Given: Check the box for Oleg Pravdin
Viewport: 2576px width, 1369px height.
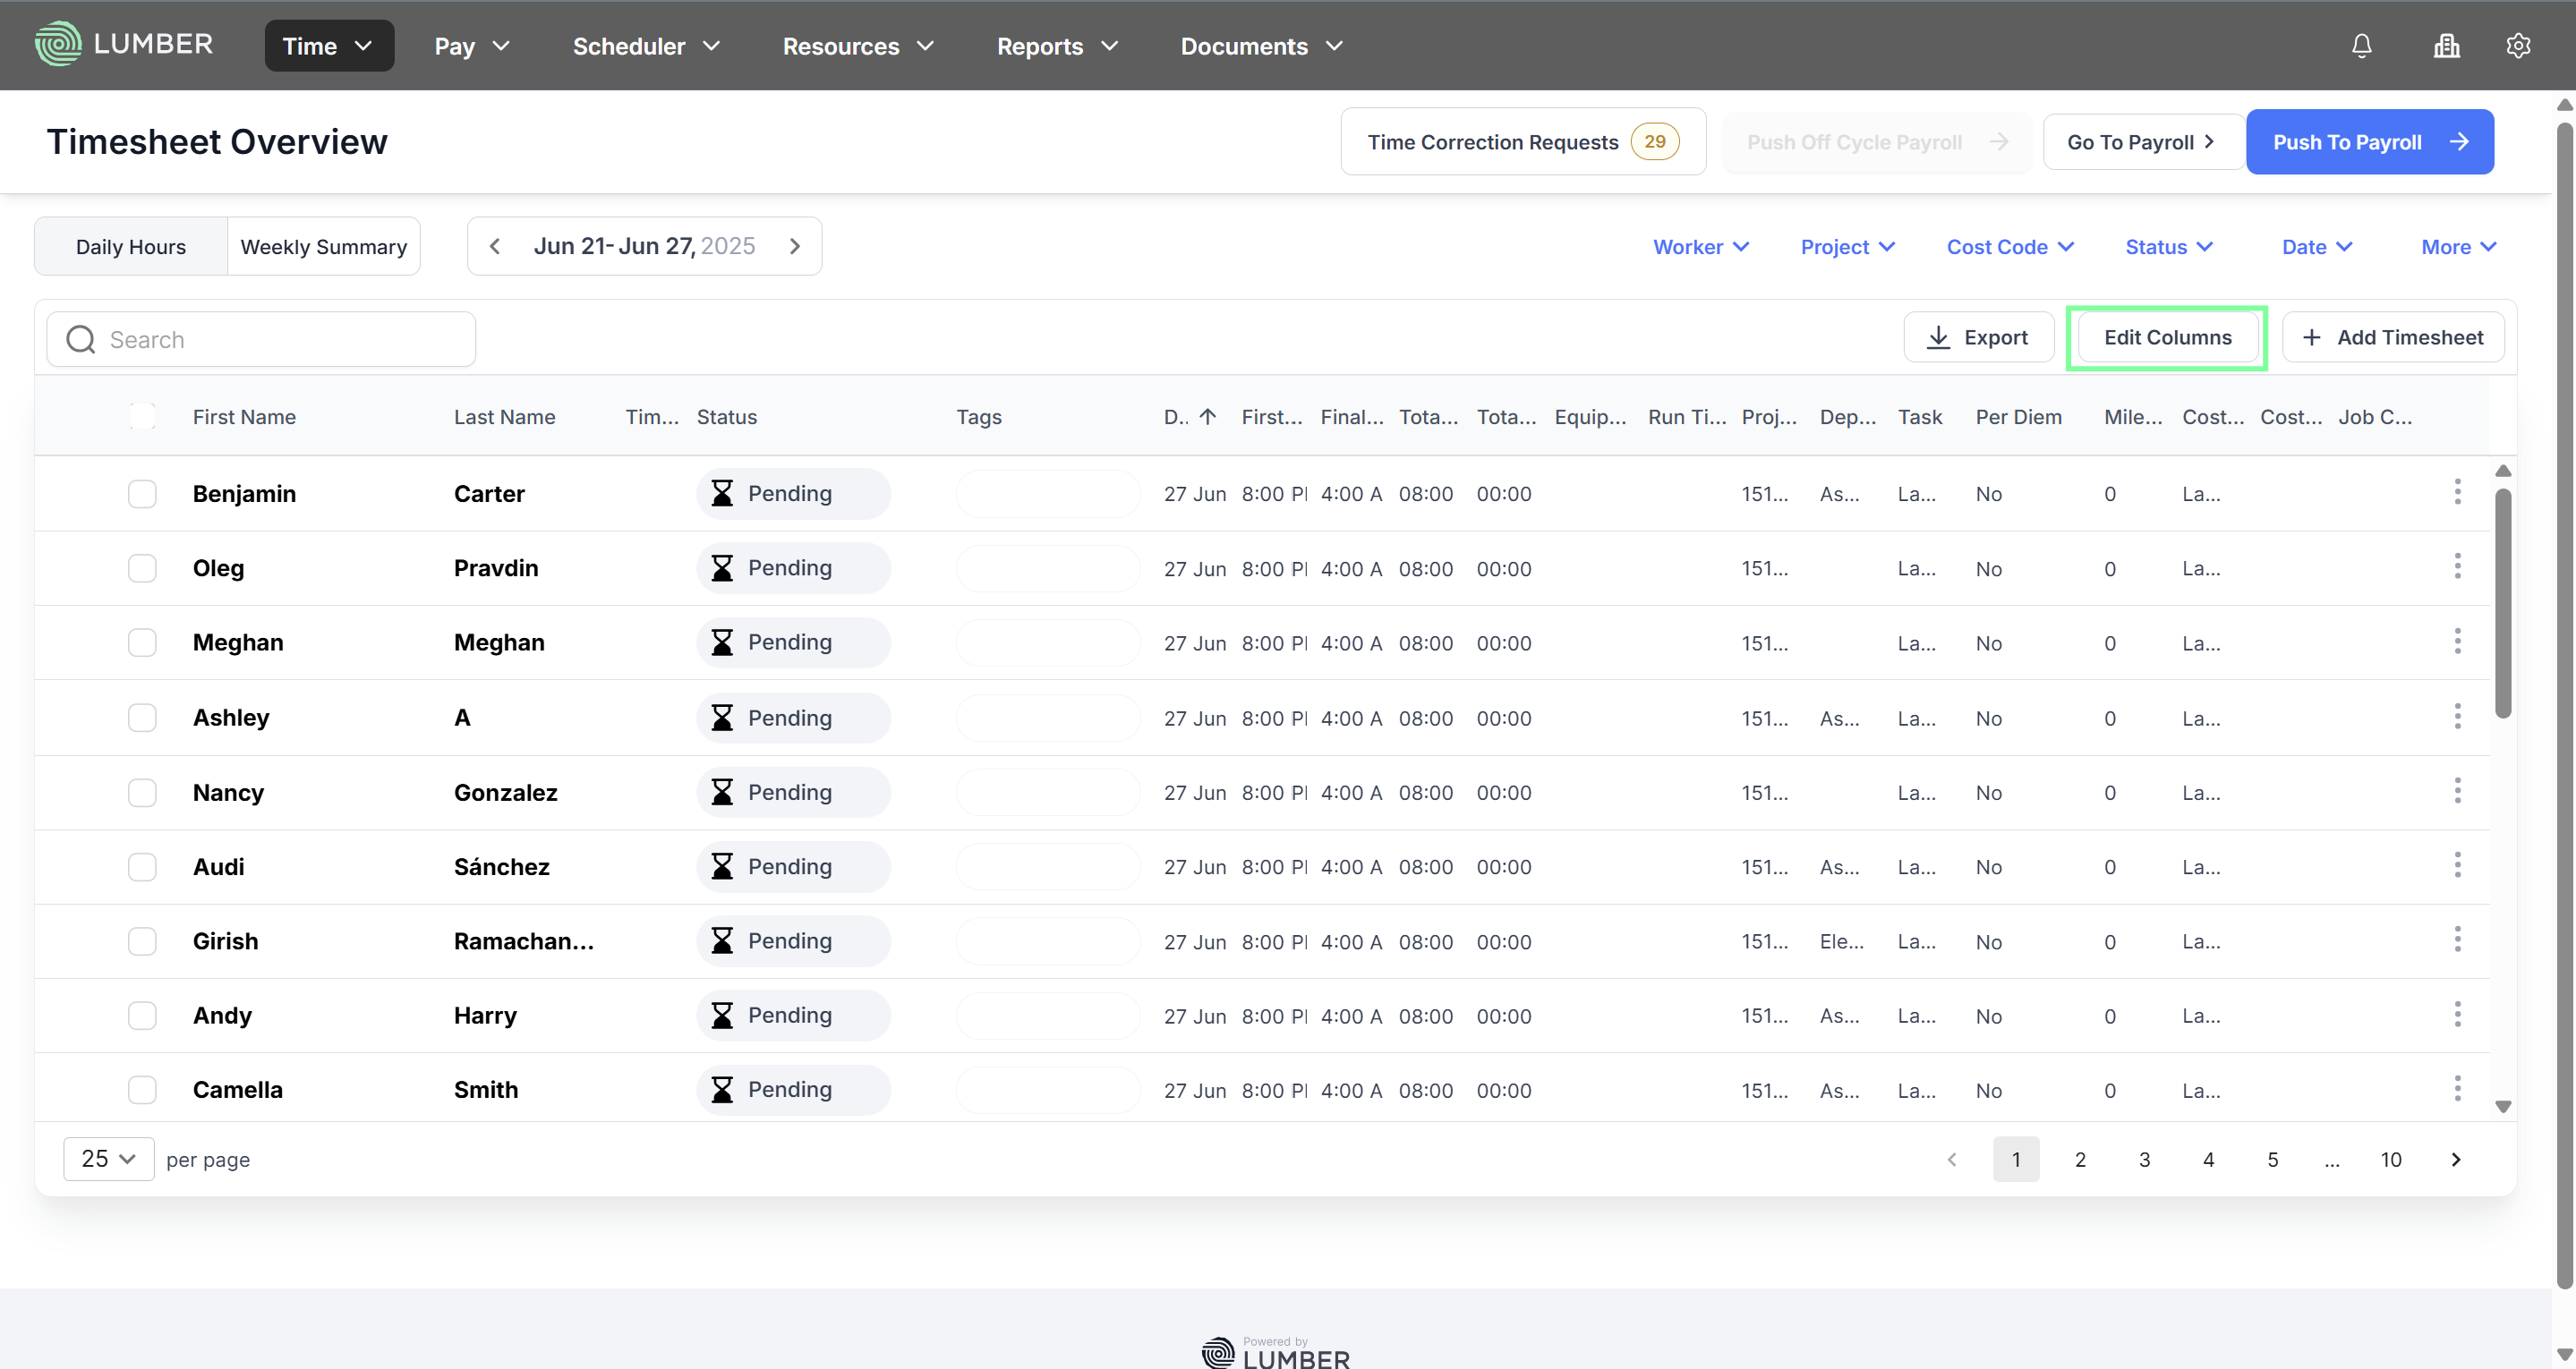Looking at the screenshot, I should coord(143,568).
